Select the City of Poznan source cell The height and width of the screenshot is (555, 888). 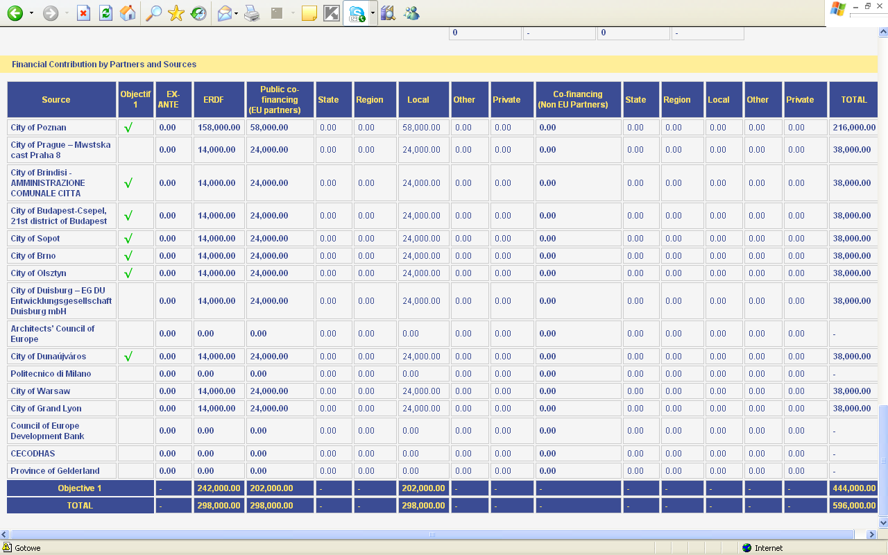(x=62, y=128)
